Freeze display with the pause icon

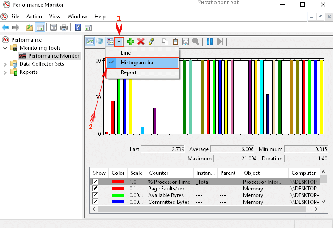209,42
